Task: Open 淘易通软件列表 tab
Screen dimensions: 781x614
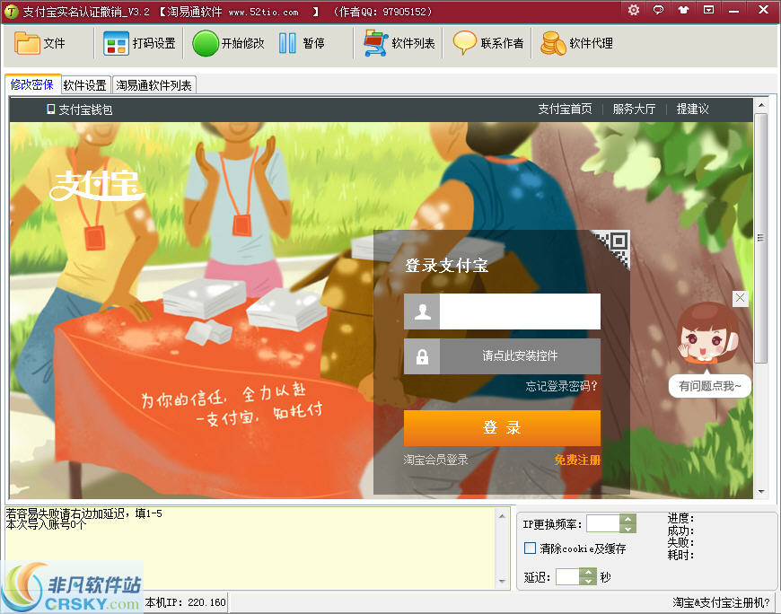Action: [x=154, y=85]
